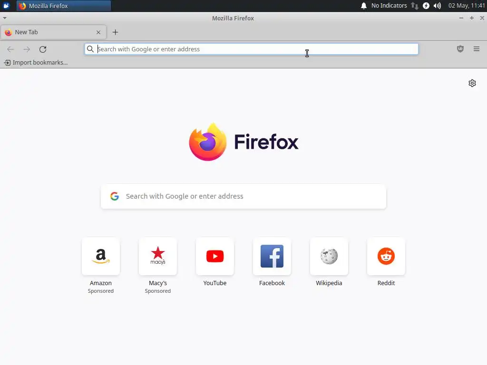The image size is (487, 365).
Task: Close the Firefox window
Action: (482, 18)
